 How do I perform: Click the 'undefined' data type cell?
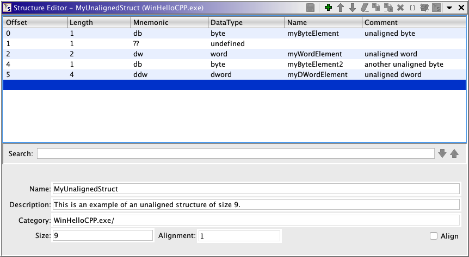246,43
